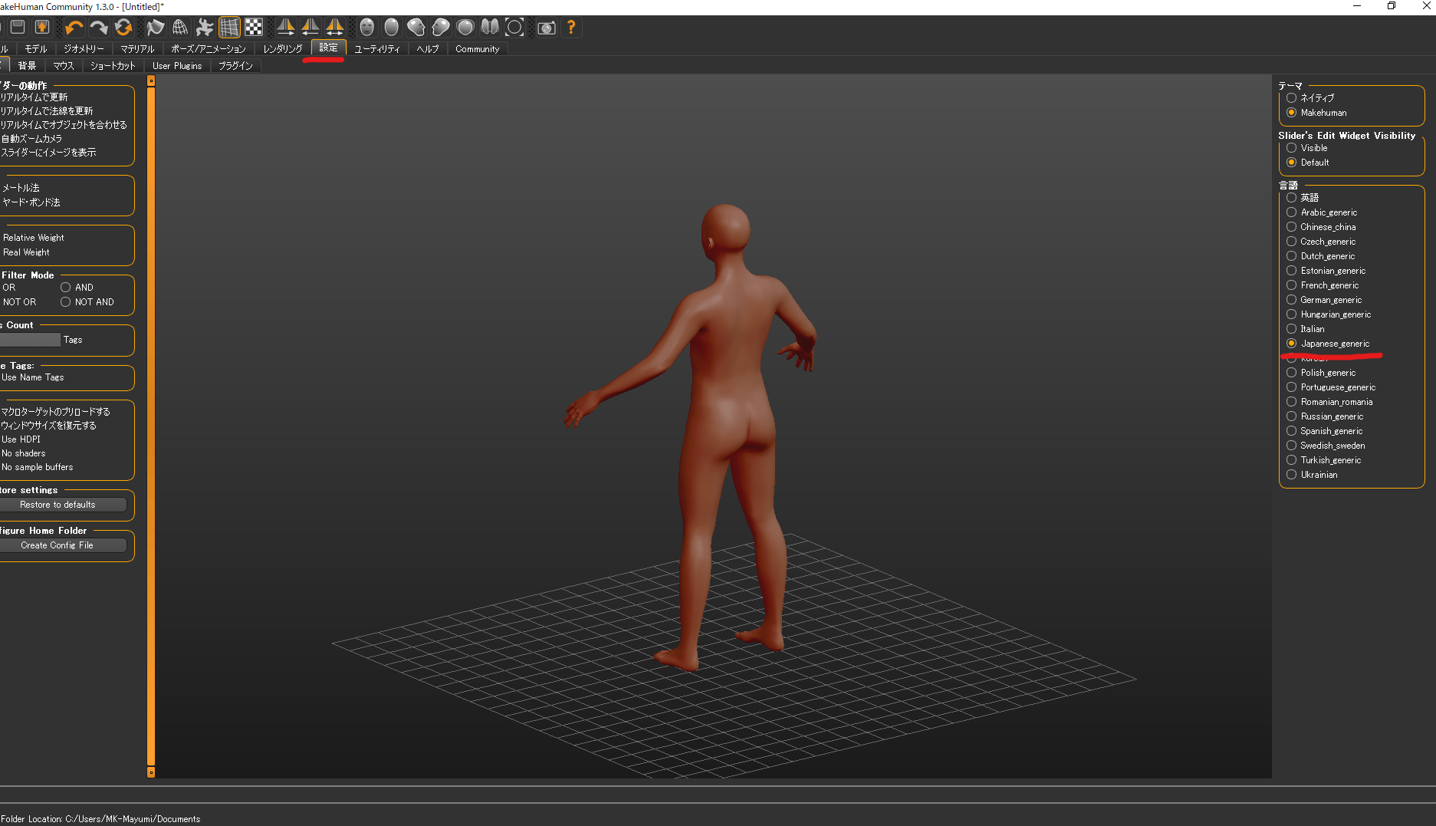Click the global camera frame icon

click(514, 28)
